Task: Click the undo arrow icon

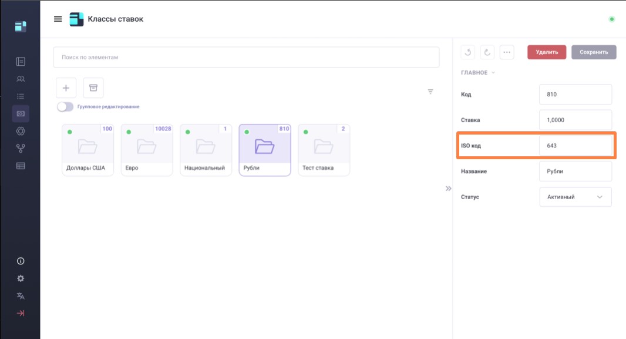Action: click(468, 52)
